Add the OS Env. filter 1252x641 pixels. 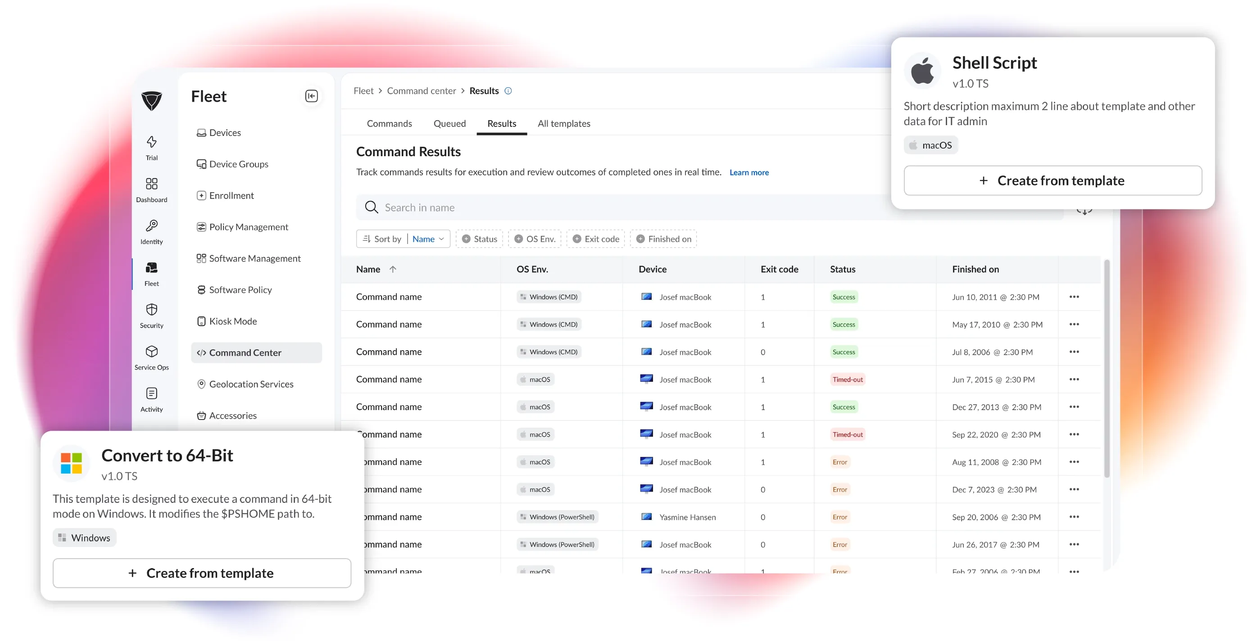pyautogui.click(x=535, y=239)
